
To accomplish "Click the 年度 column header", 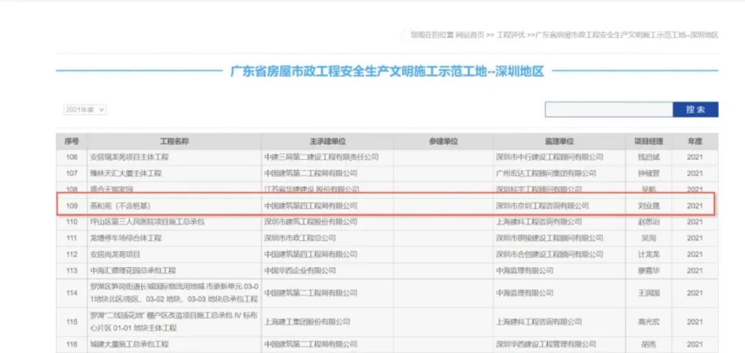I will [x=695, y=141].
